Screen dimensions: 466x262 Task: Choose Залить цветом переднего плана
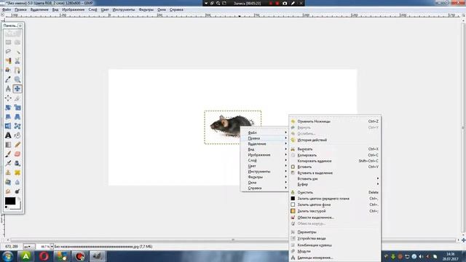[335, 199]
